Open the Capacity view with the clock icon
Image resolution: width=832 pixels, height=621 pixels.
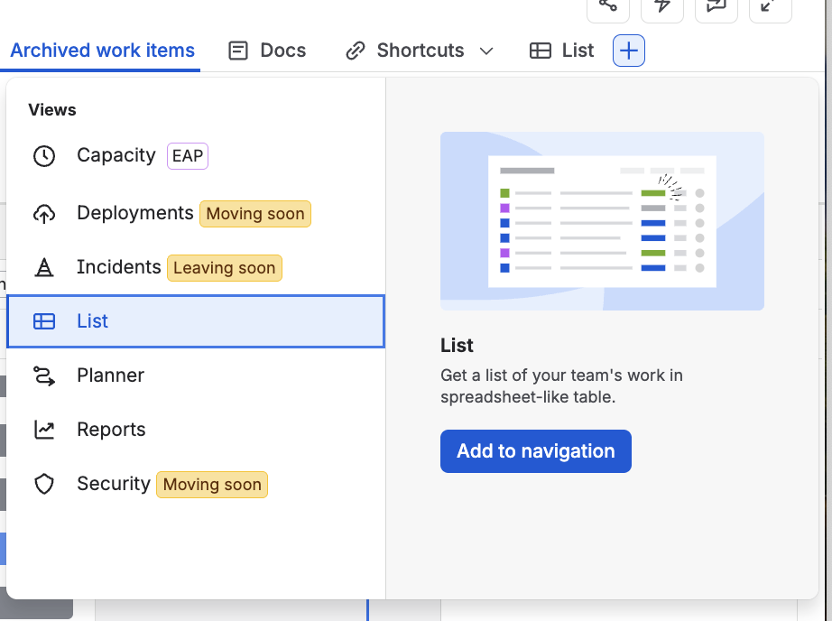point(44,156)
